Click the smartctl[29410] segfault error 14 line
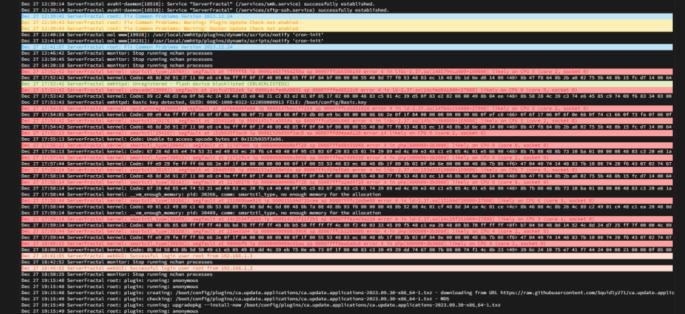This screenshot has height=314, width=685. coord(347,133)
